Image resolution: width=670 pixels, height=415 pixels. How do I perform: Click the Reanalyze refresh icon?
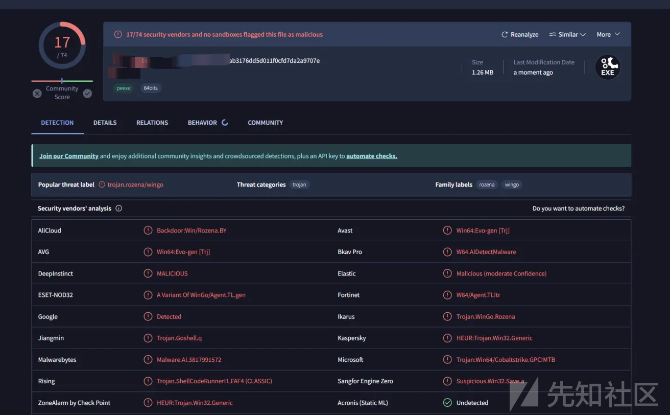click(x=505, y=35)
